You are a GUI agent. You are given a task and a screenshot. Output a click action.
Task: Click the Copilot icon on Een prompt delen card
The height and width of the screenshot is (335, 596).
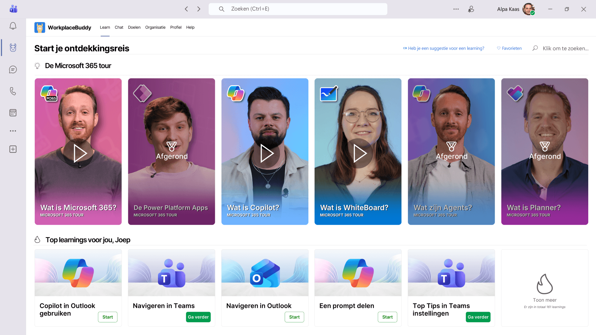[358, 273]
